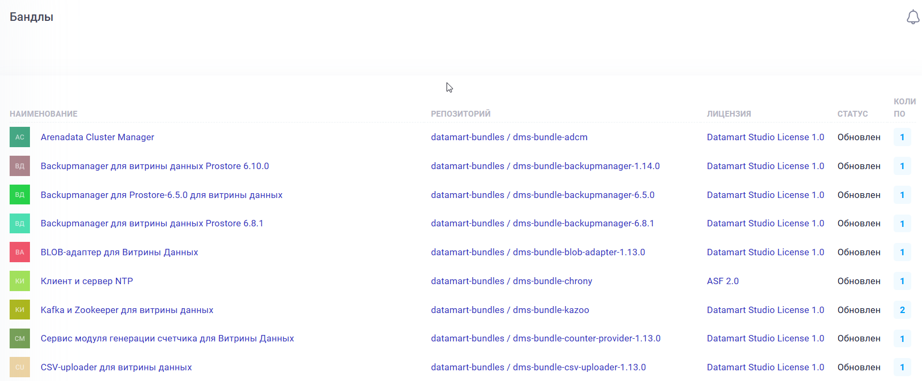Click the AC avatar for Arenadata Cluster Manager

coord(20,137)
